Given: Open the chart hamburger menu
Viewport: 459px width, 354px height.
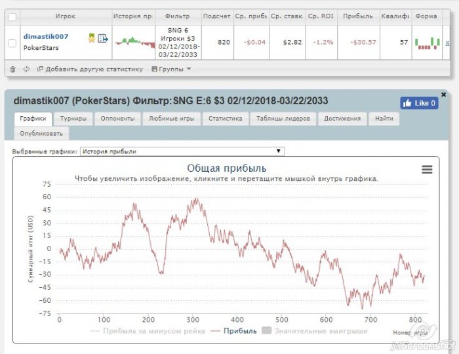Looking at the screenshot, I should pos(427,169).
